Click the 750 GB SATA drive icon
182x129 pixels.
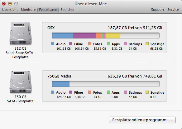pos(21,82)
